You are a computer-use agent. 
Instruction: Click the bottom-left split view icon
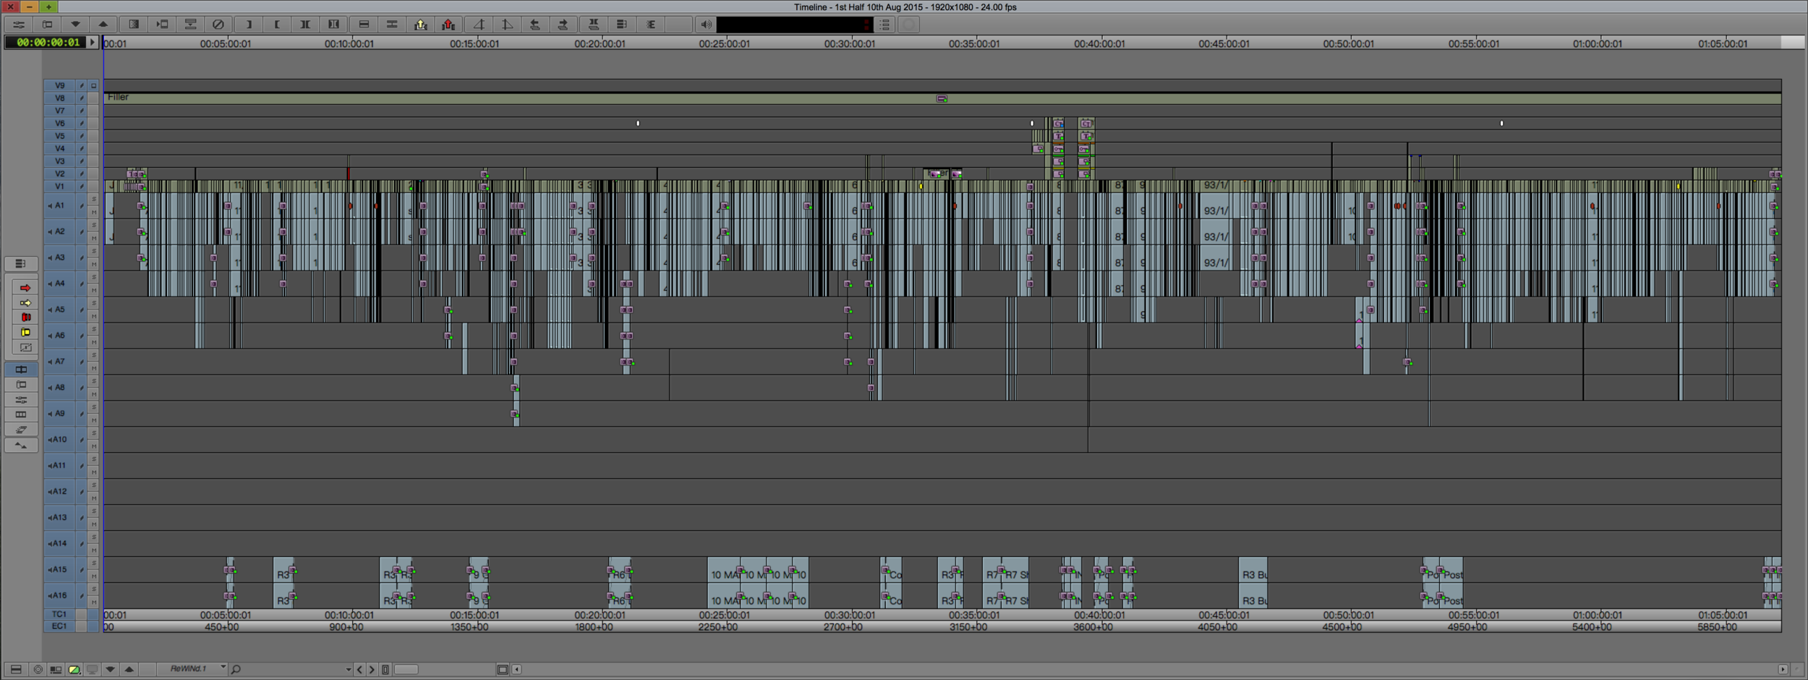16,670
